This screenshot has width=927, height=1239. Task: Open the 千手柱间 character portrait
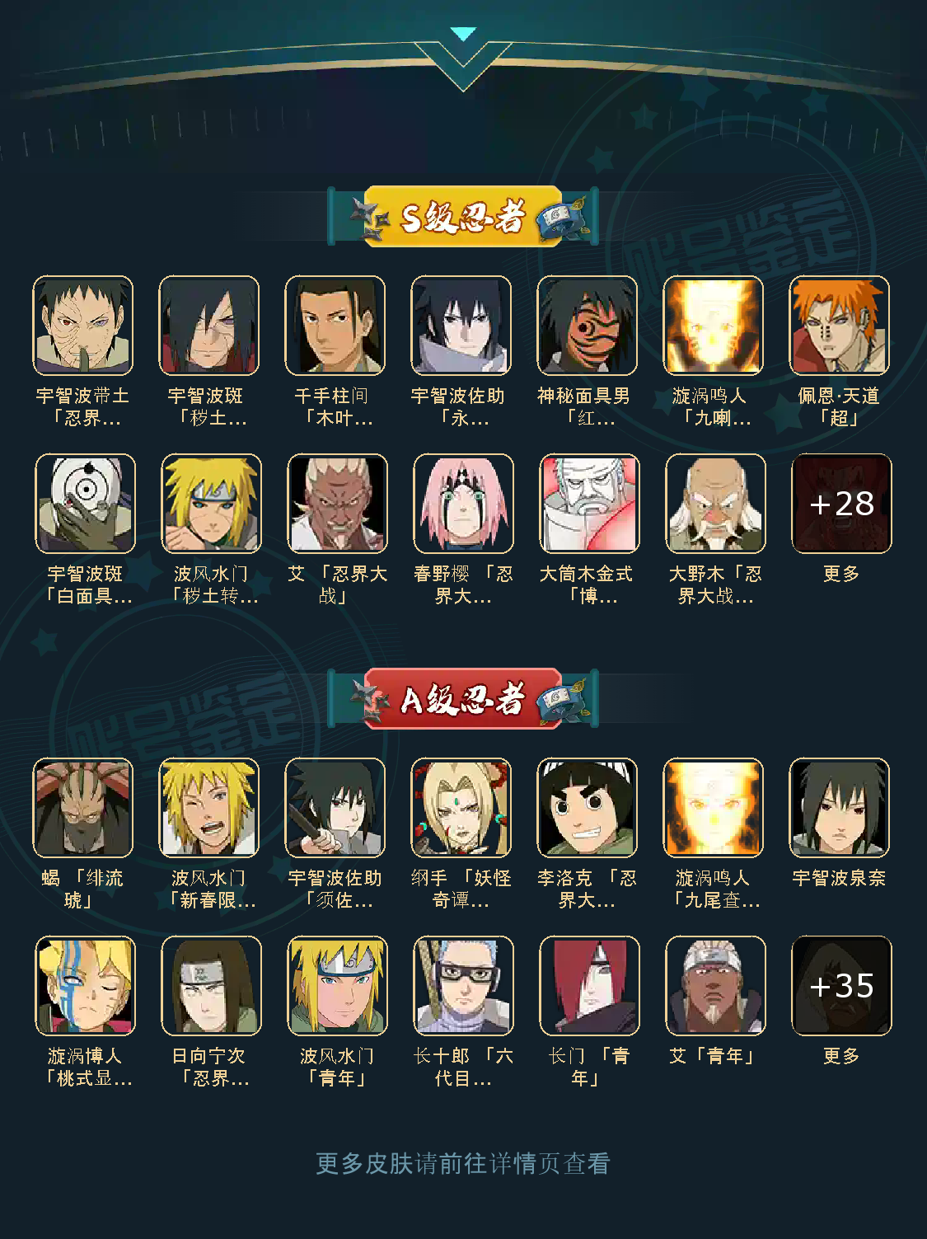point(335,325)
